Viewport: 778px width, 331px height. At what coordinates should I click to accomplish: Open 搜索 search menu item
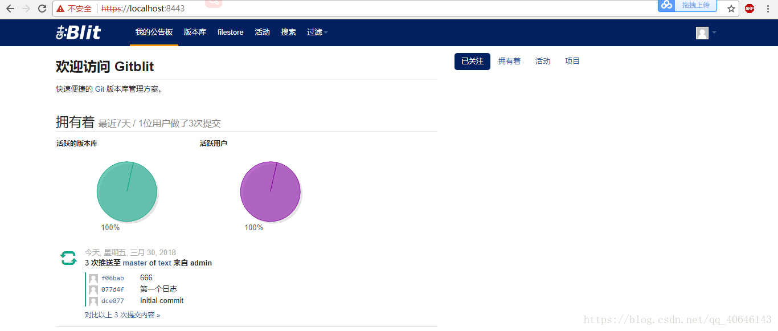(x=288, y=32)
